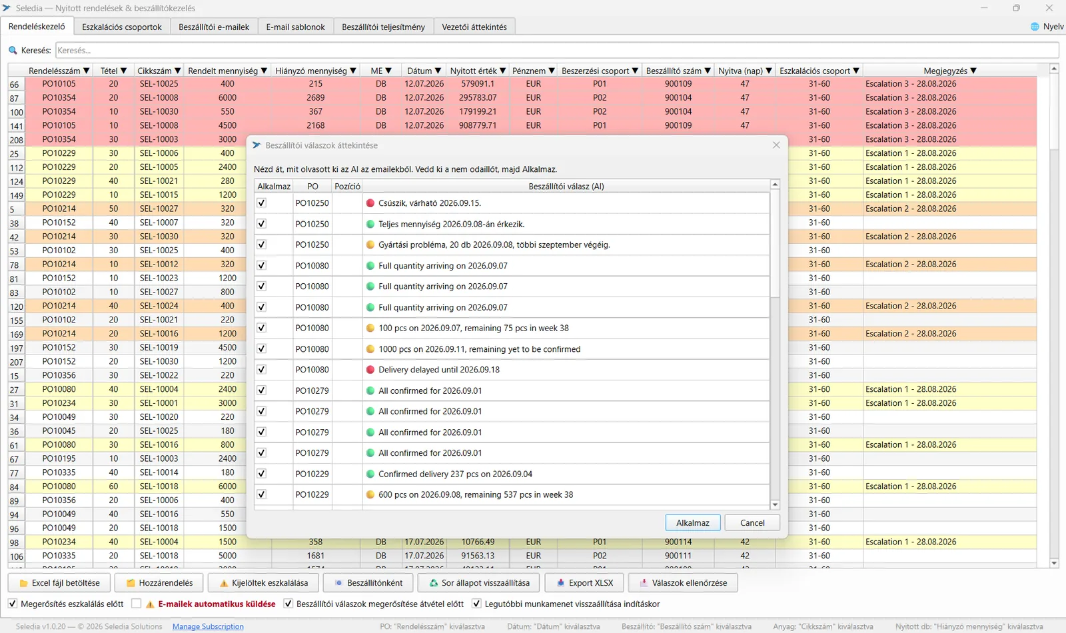
Task: Open the Vezetői áttekintés tab
Action: tap(474, 27)
